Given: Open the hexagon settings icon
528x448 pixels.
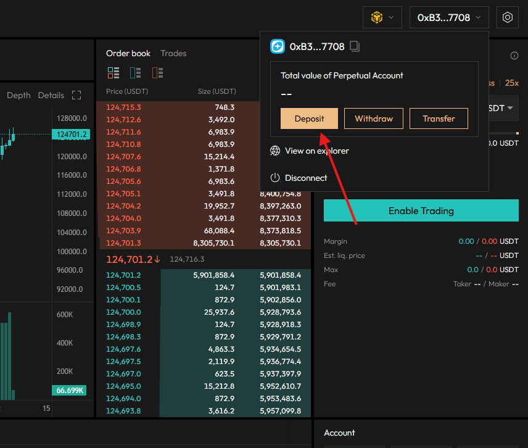Looking at the screenshot, I should 508,17.
